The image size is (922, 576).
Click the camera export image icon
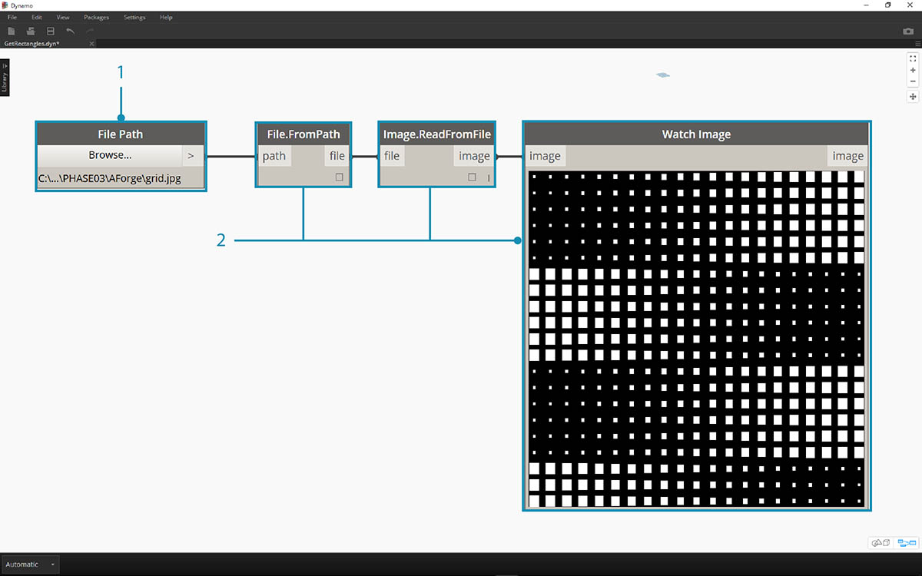[908, 31]
